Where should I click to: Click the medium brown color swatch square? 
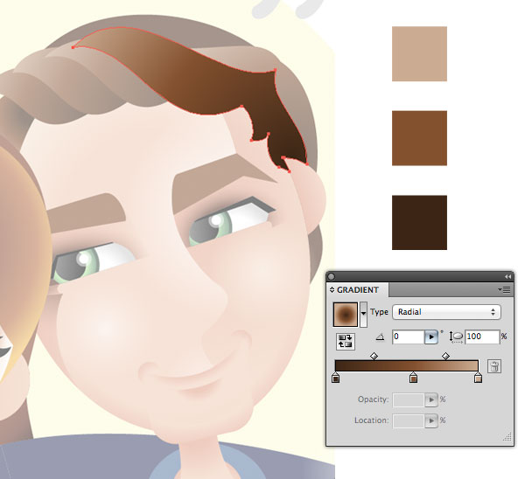pyautogui.click(x=419, y=138)
